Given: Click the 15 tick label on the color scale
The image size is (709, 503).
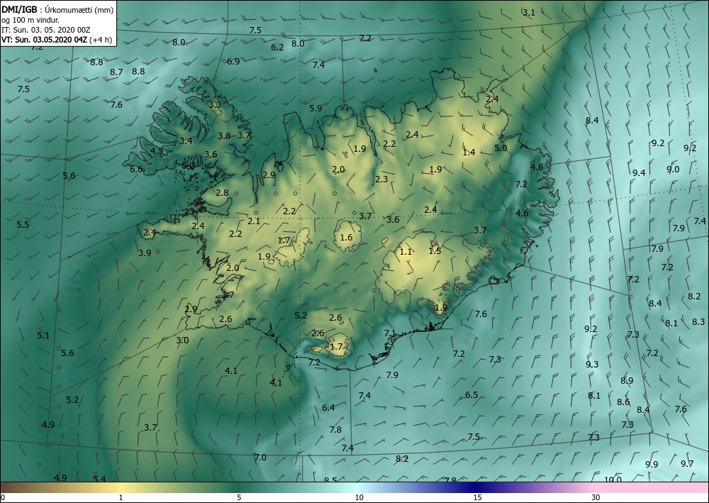Looking at the screenshot, I should (477, 497).
